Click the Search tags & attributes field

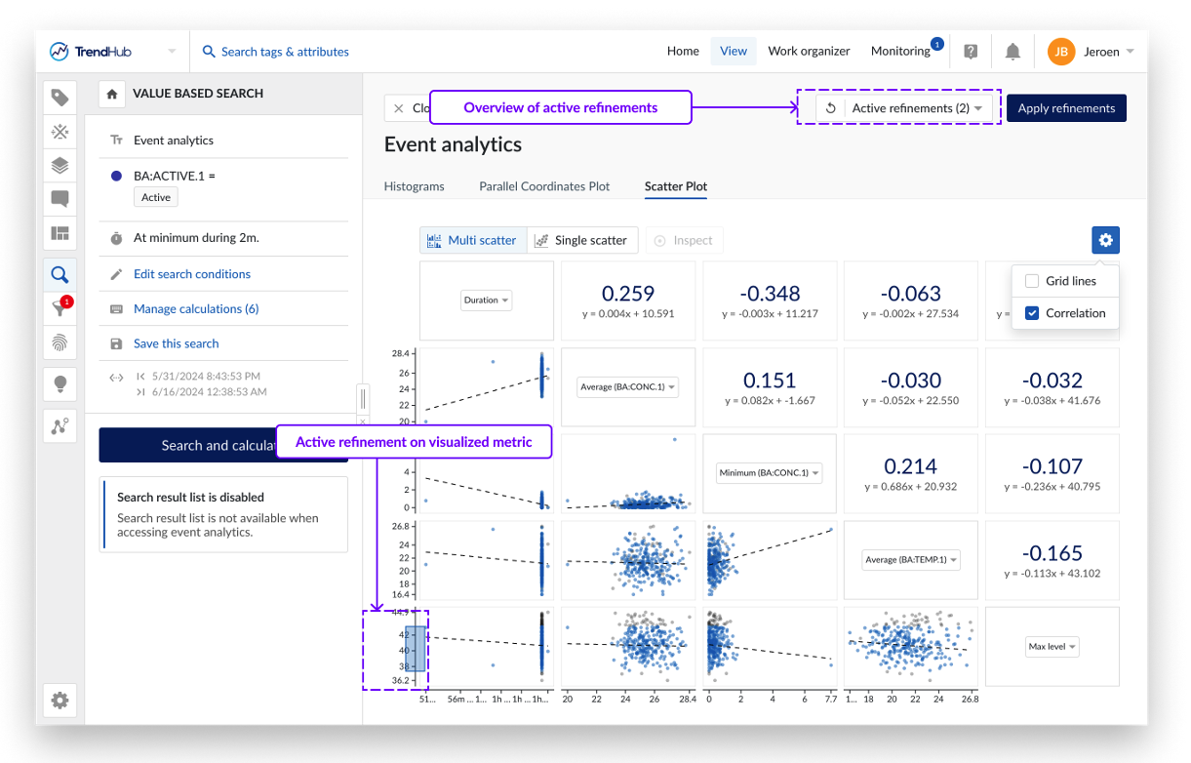[284, 52]
